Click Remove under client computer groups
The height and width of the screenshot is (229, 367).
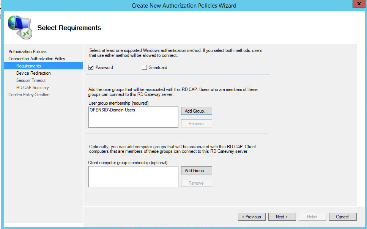tap(196, 183)
